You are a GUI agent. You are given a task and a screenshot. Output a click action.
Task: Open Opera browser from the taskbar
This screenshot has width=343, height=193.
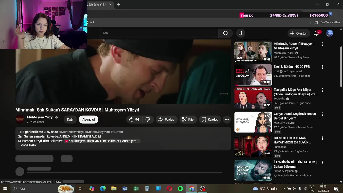pos(169,188)
